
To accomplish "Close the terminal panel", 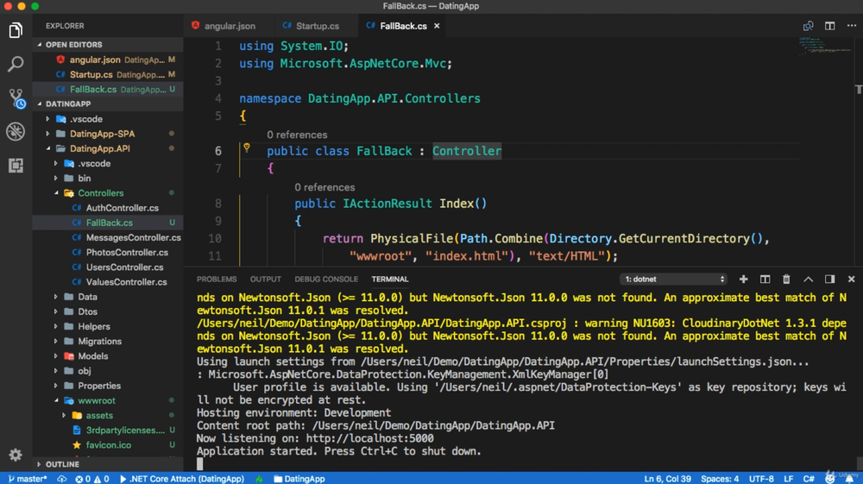I will (852, 279).
